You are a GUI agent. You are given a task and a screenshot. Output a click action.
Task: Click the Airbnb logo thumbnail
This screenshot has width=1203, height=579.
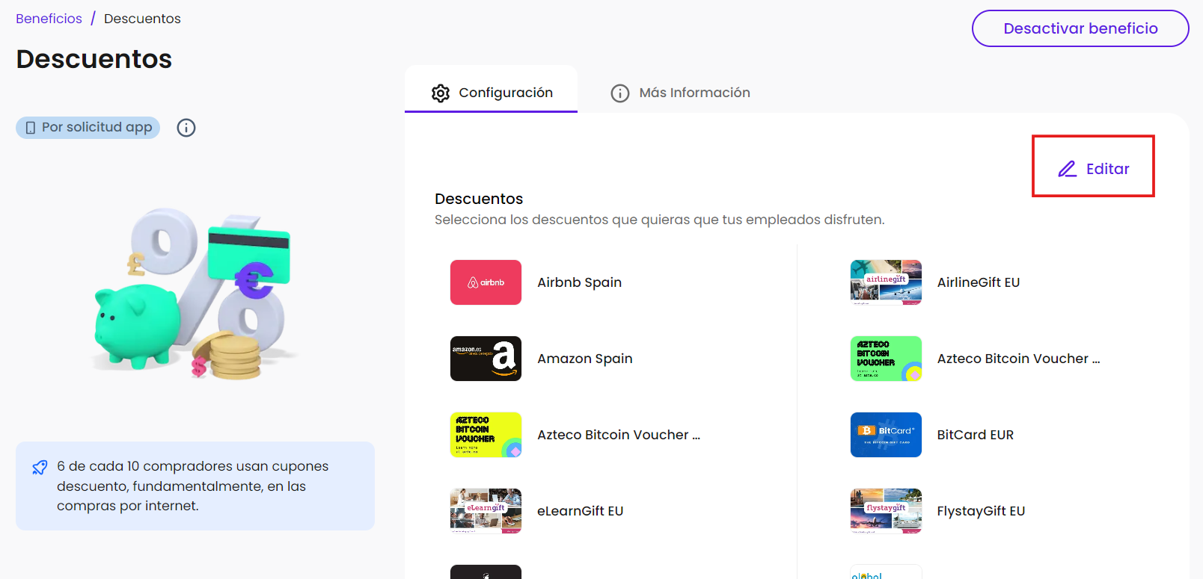point(486,282)
